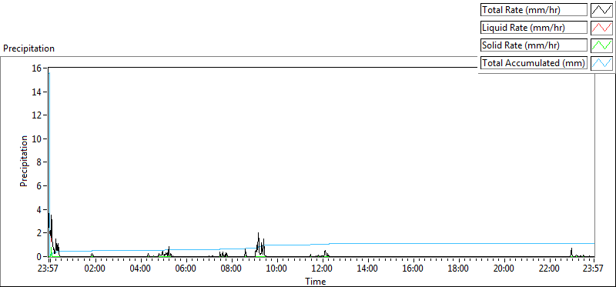Click the Y-axis tick value 2
The image size is (616, 287).
click(x=39, y=233)
